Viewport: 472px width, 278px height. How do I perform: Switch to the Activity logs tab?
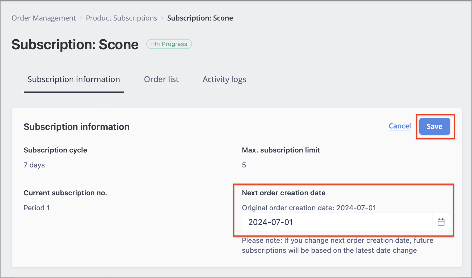(x=224, y=79)
